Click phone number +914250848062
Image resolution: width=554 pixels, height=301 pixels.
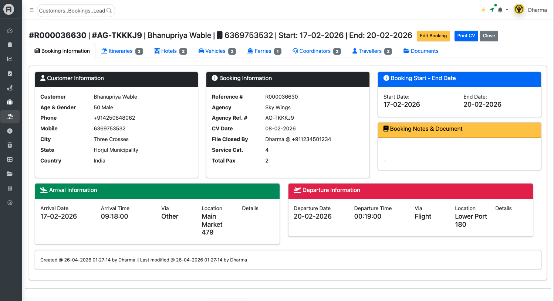(114, 118)
